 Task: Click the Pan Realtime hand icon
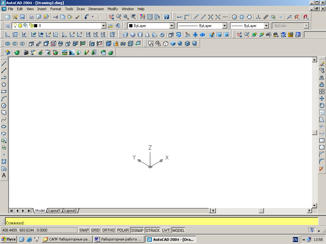coord(111,17)
